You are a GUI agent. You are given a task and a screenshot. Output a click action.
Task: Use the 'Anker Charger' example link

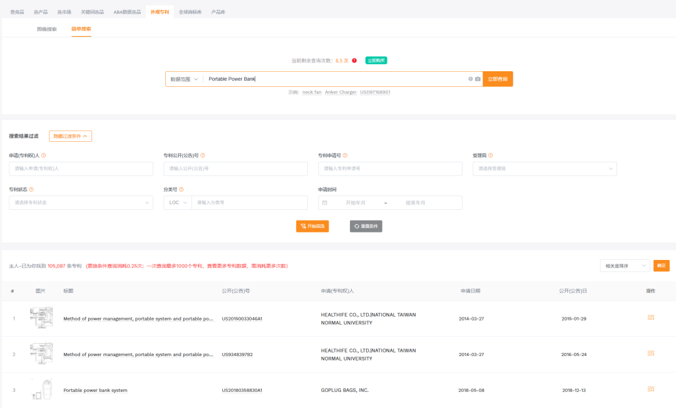pyautogui.click(x=341, y=92)
